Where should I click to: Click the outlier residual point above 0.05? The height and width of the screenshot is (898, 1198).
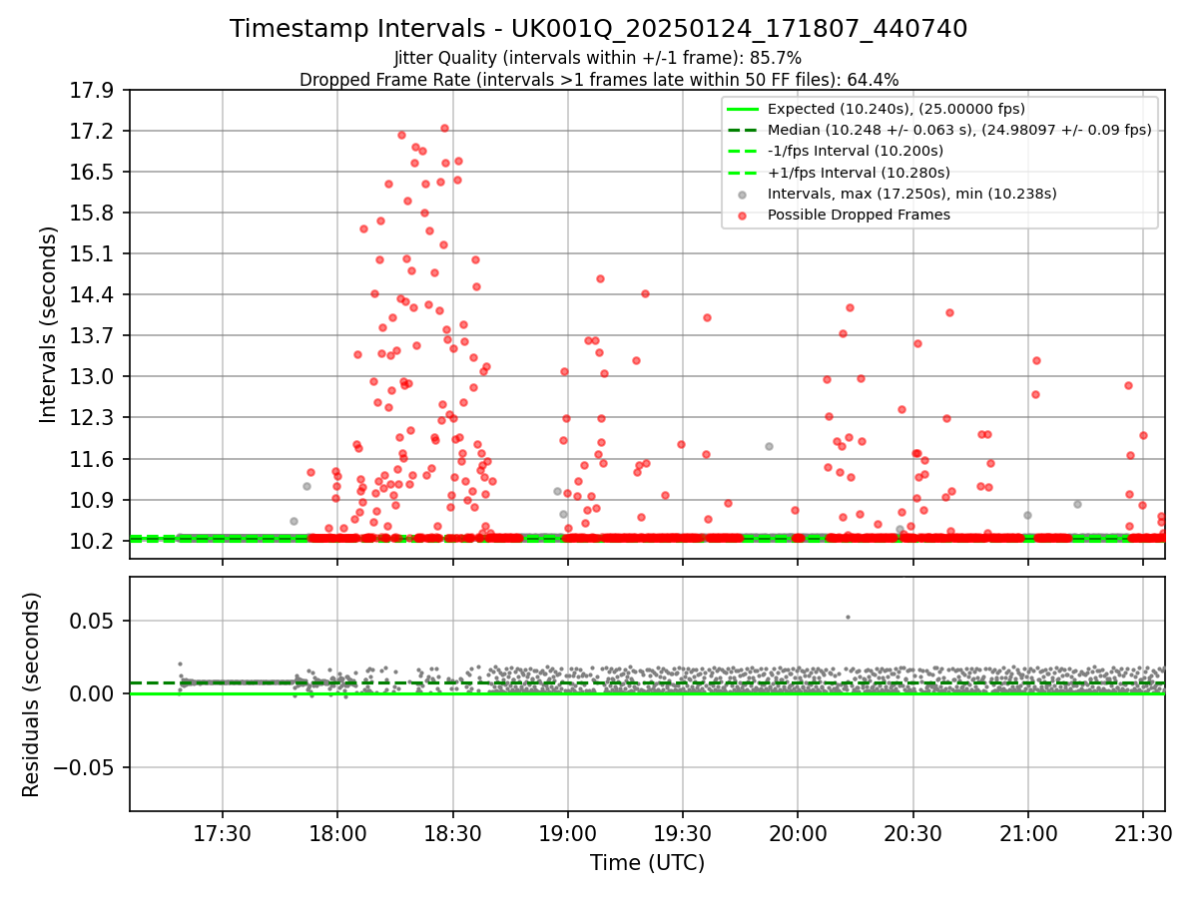click(x=848, y=617)
